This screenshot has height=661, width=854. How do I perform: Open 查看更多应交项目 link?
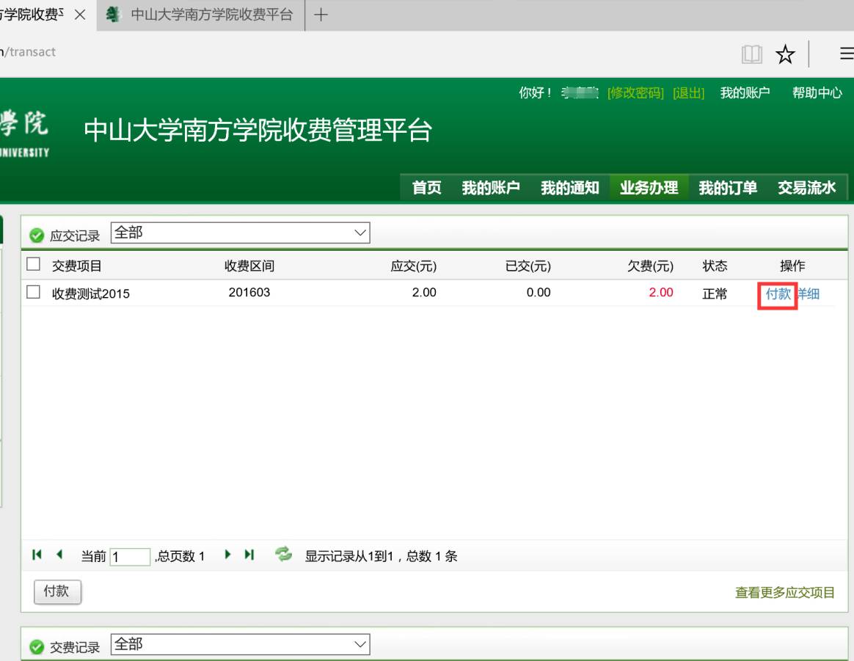tap(785, 592)
